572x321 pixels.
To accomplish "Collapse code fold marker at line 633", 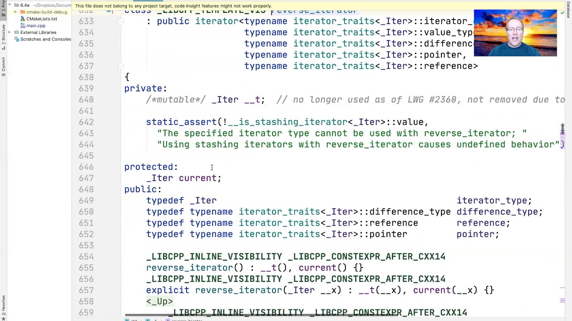I will (121, 21).
